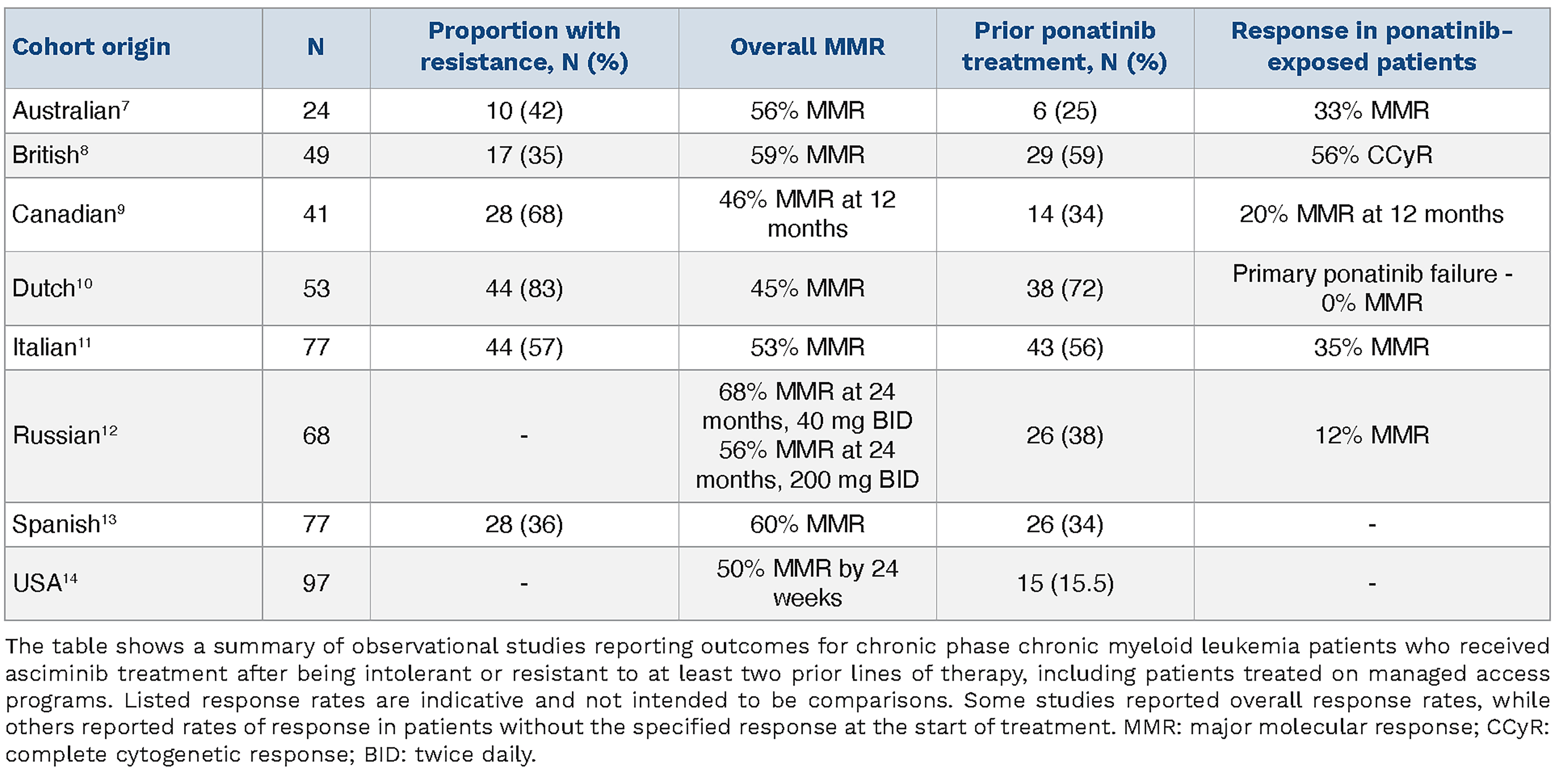Click the "Cohort origin" column header
This screenshot has height=777, width=1555.
91,47
